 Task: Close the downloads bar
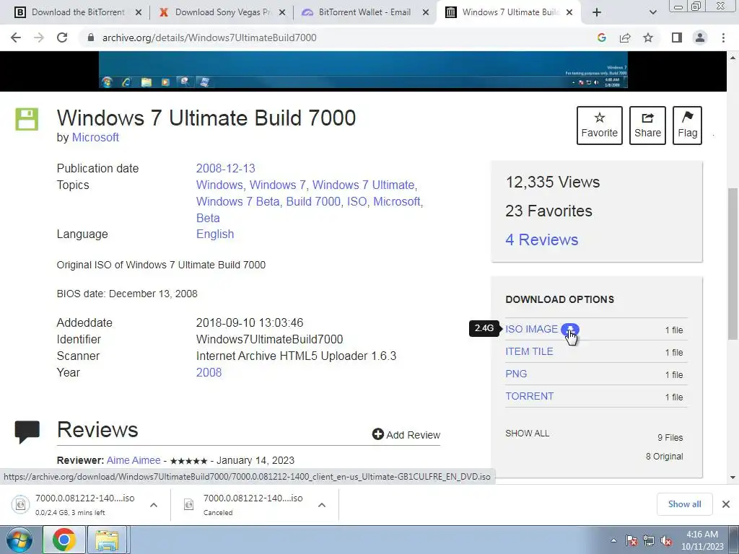pos(726,504)
